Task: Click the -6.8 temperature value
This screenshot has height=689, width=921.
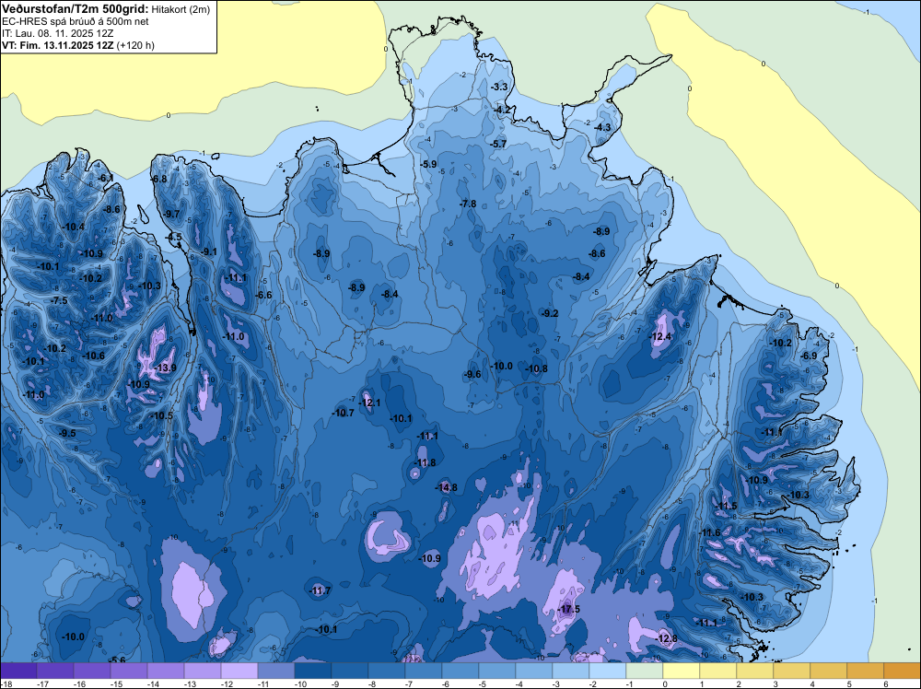Action: tap(159, 179)
